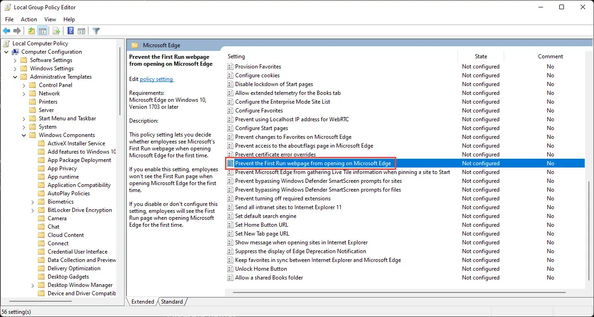
Task: Click the policy icon beside Set Home Button URL
Action: pyautogui.click(x=230, y=225)
